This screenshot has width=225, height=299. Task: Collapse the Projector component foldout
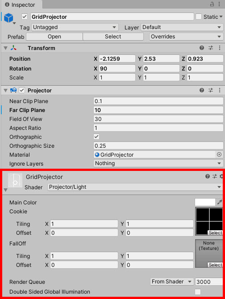[5, 91]
